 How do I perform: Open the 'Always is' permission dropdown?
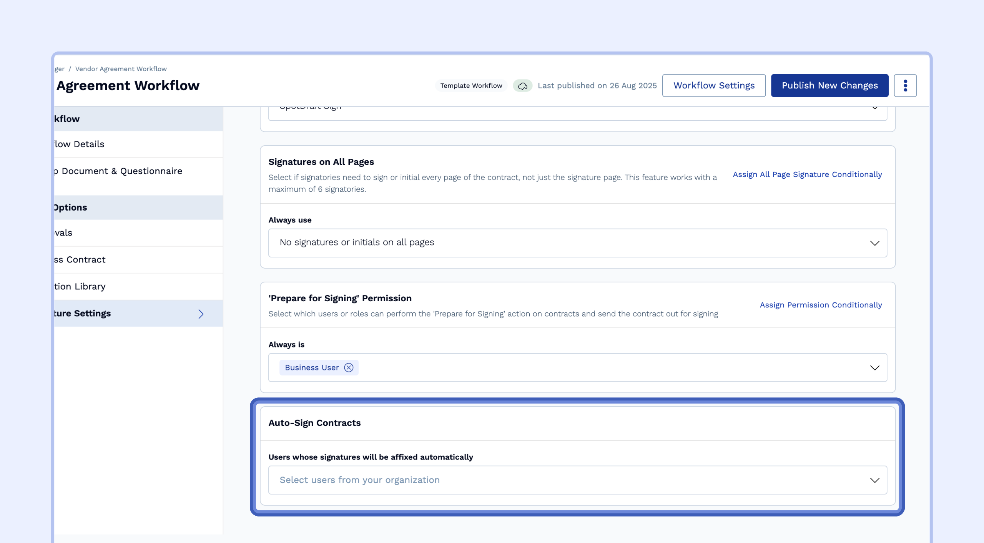(874, 367)
